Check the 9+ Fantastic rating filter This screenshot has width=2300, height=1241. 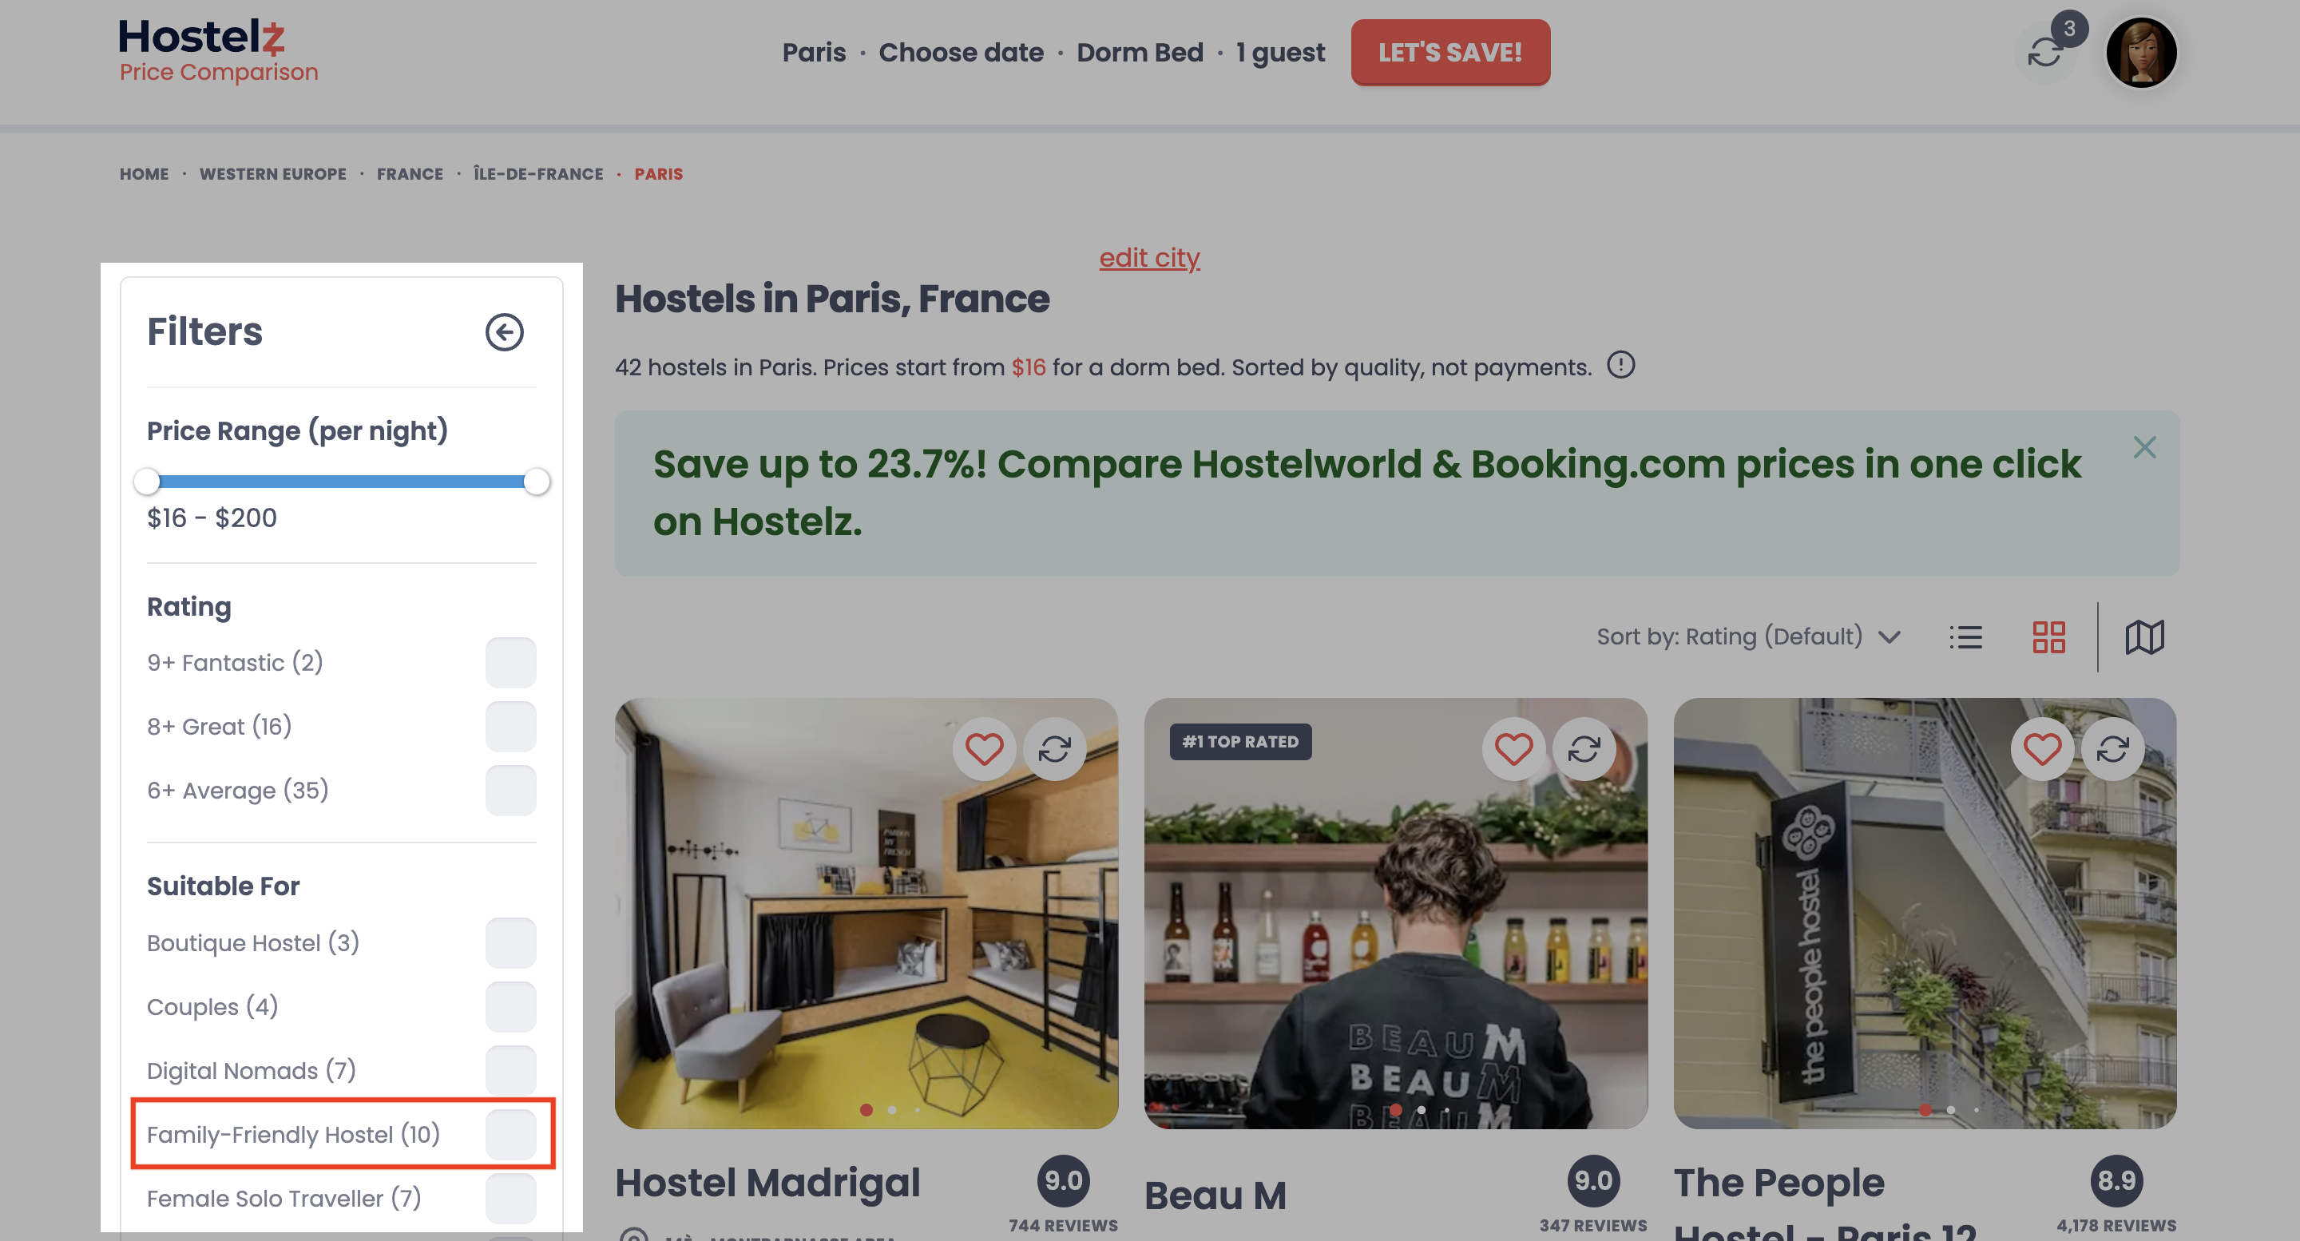point(511,663)
